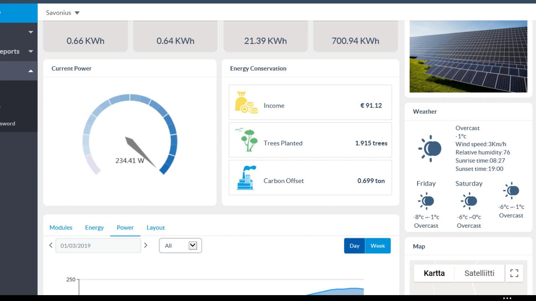Viewport: 536px width, 301px height.
Task: Go to the next date
Action: [146, 245]
